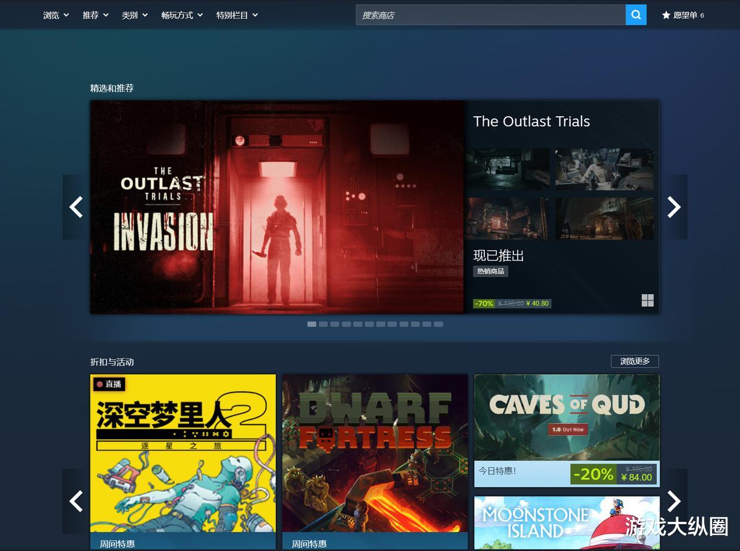740x551 pixels.
Task: Expand the 特别栏目 dropdown menu
Action: 237,15
